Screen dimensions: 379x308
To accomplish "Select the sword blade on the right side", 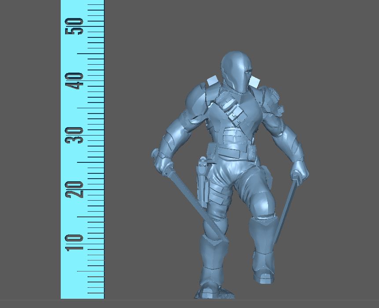I will [x=286, y=211].
